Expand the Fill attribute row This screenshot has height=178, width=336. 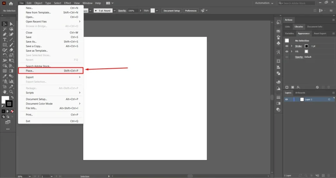291,51
